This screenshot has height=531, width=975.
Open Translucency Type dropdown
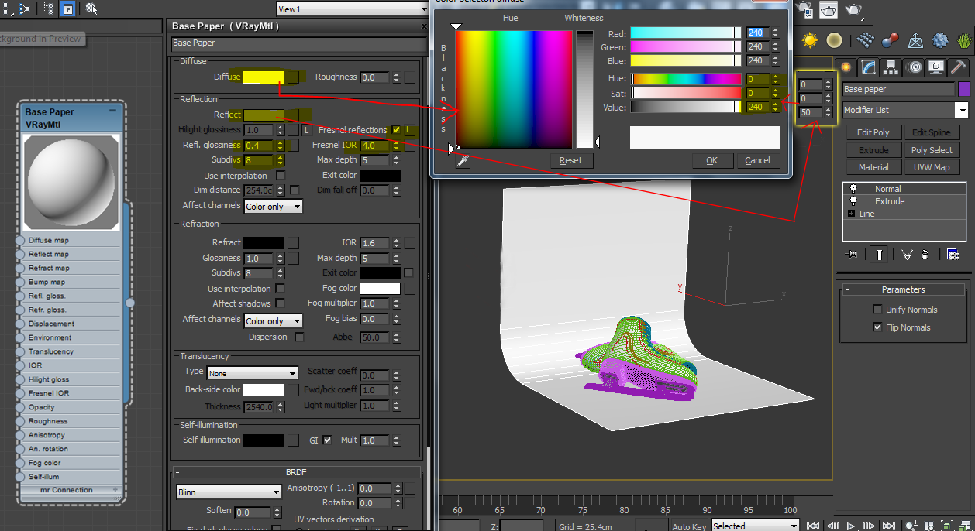(x=252, y=373)
